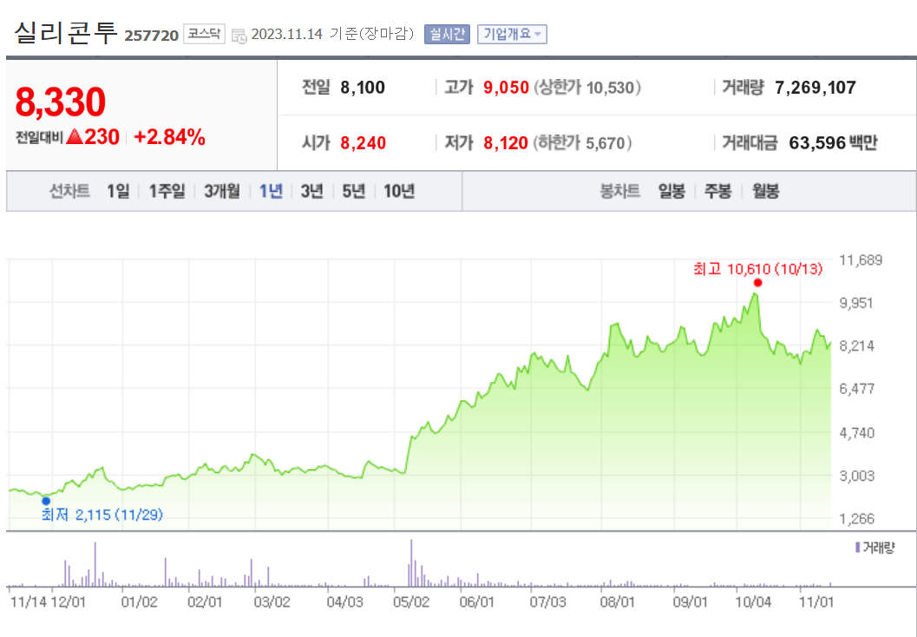
Task: Click the 상한가 10,530 text
Action: tap(587, 88)
